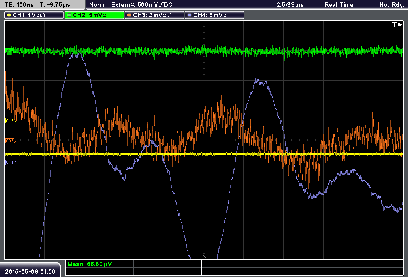
Task: Click the C4 ground level marker
Action: 11,163
